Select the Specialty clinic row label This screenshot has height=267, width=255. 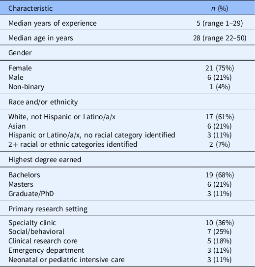(32, 223)
